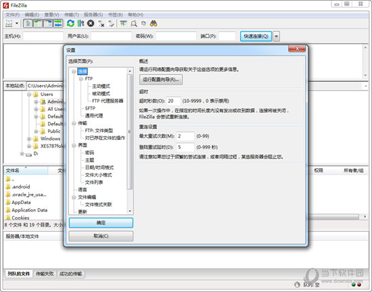The height and width of the screenshot is (292, 372).
Task: Collapse the 文件编辑 tree node
Action: 74,197
